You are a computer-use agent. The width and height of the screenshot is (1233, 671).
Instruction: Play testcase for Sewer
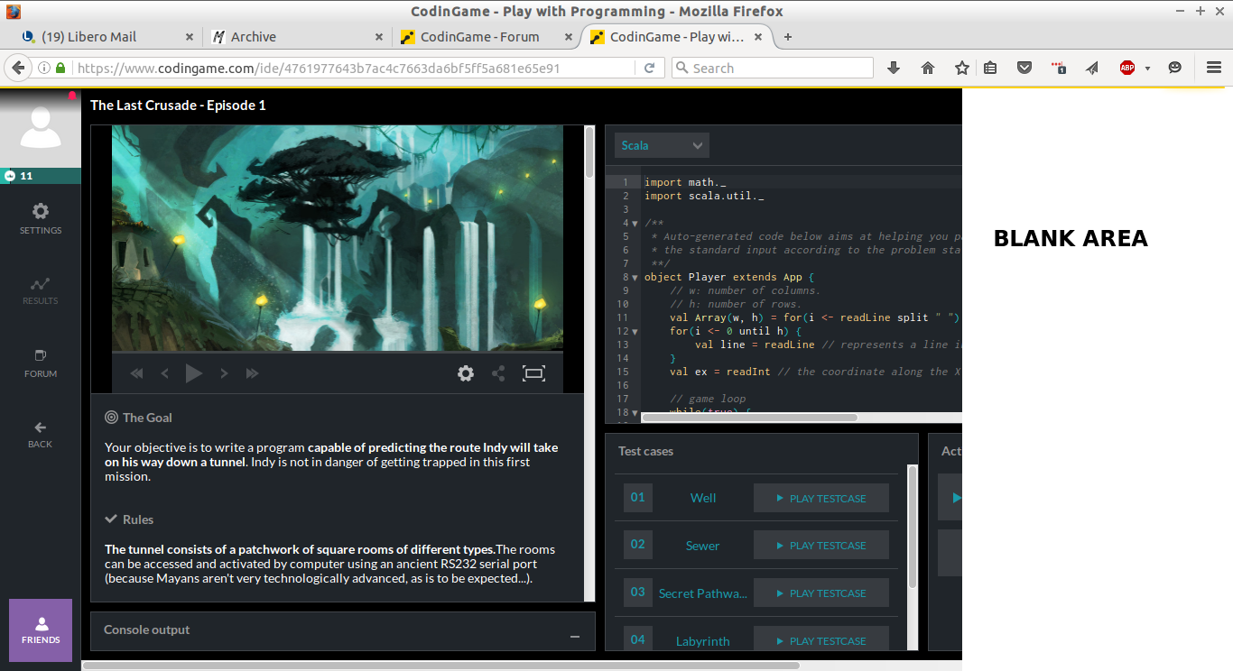(821, 546)
